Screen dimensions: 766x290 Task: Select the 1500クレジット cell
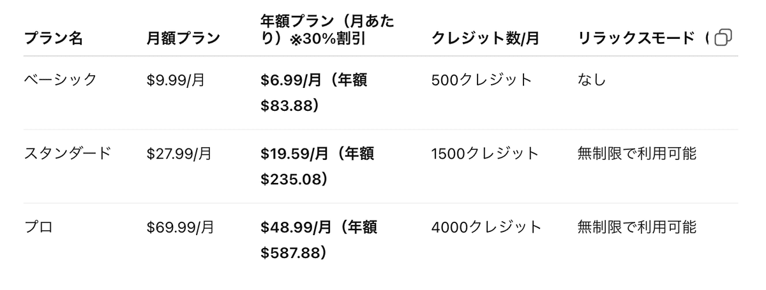point(485,154)
